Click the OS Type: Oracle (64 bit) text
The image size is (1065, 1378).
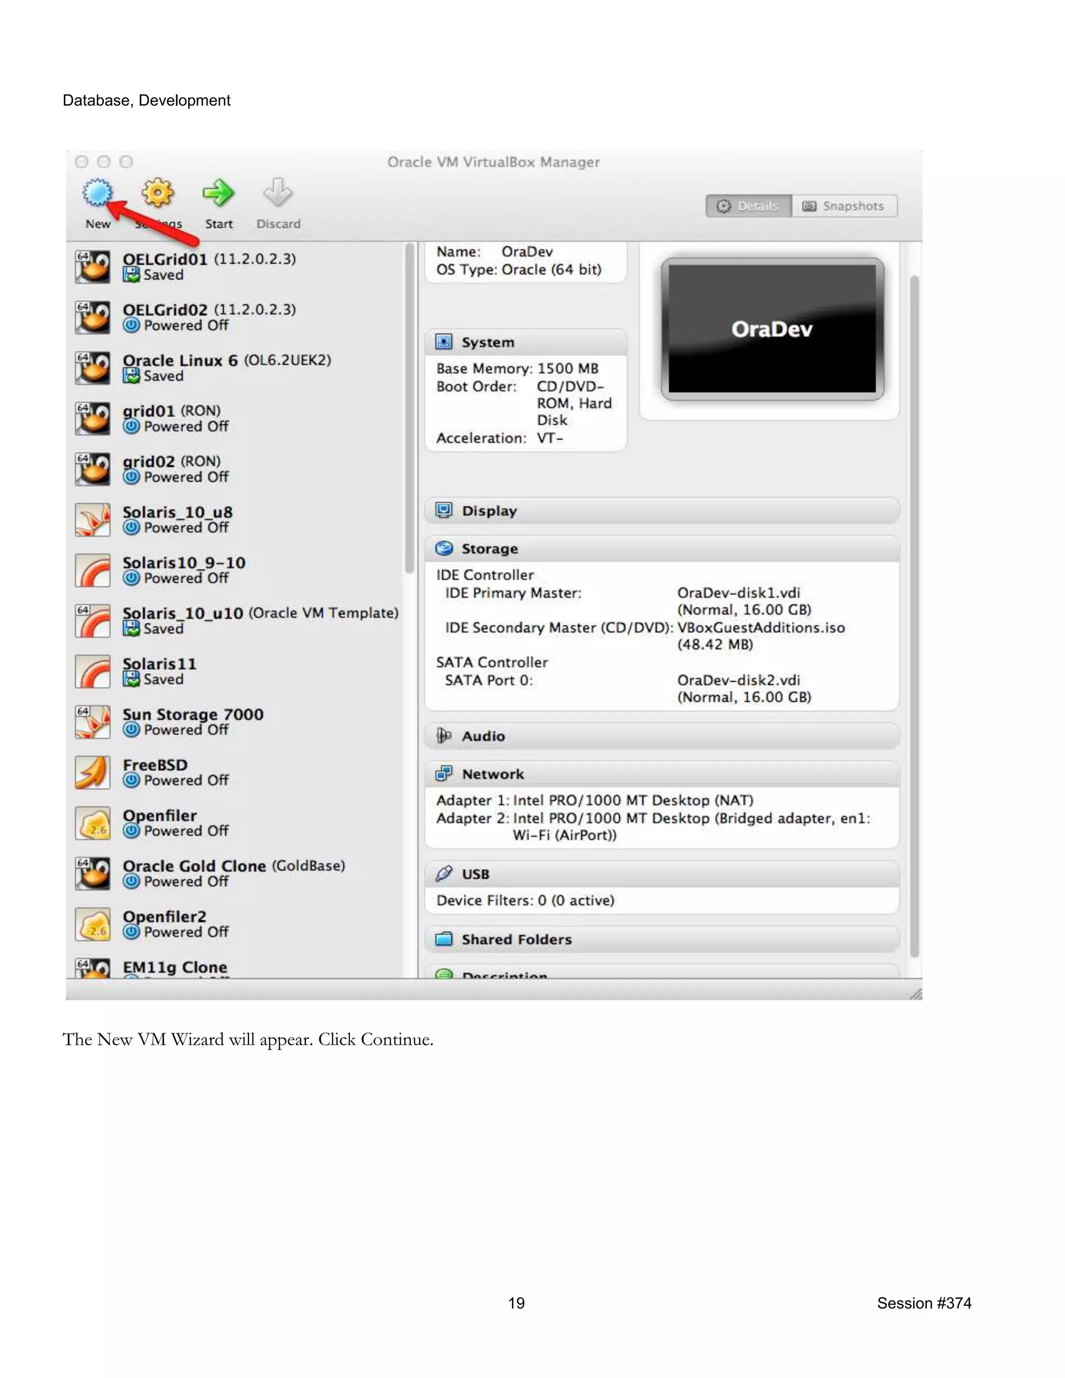click(x=518, y=269)
